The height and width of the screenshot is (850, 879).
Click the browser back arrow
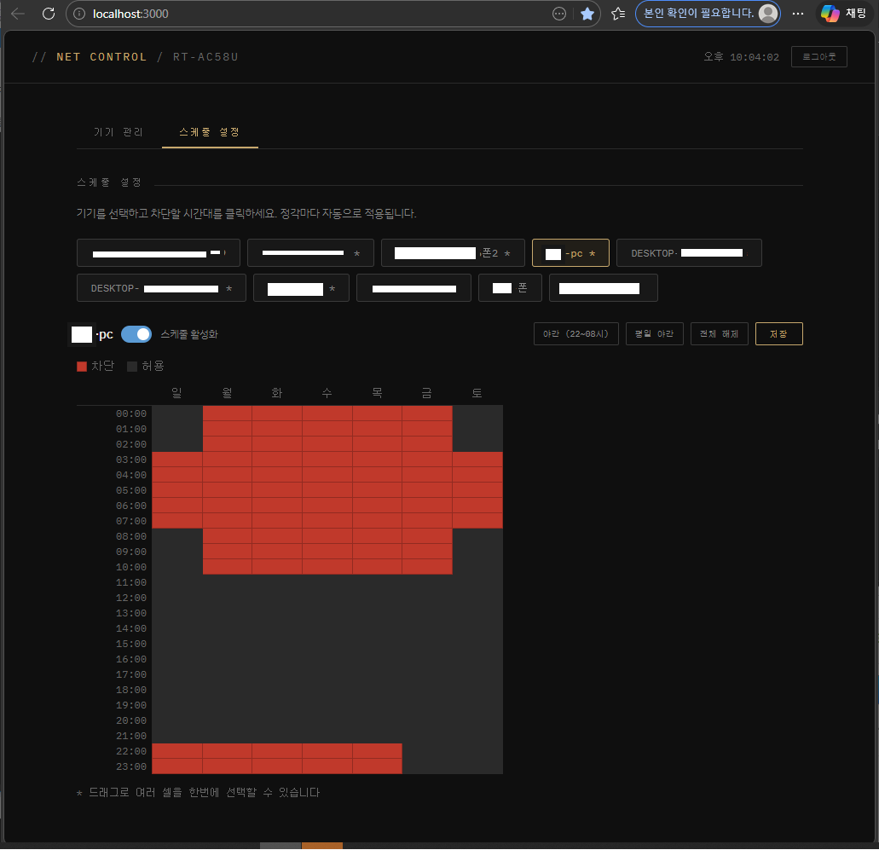coord(17,14)
